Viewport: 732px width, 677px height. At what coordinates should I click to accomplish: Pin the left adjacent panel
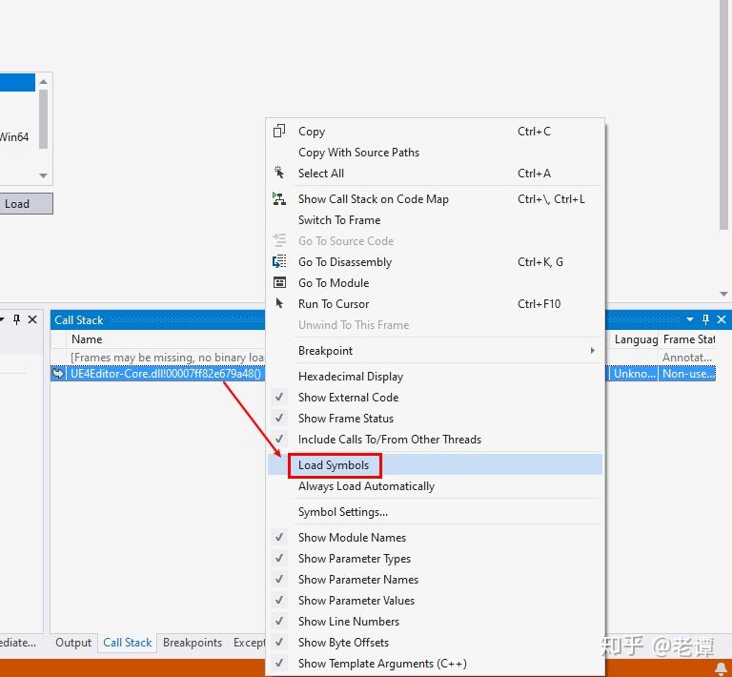17,319
